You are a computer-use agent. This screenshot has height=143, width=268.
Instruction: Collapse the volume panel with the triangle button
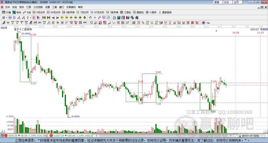pyautogui.click(x=2, y=131)
